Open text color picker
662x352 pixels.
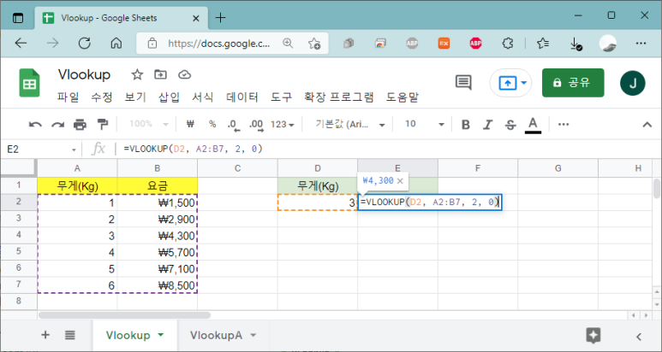[x=533, y=125]
